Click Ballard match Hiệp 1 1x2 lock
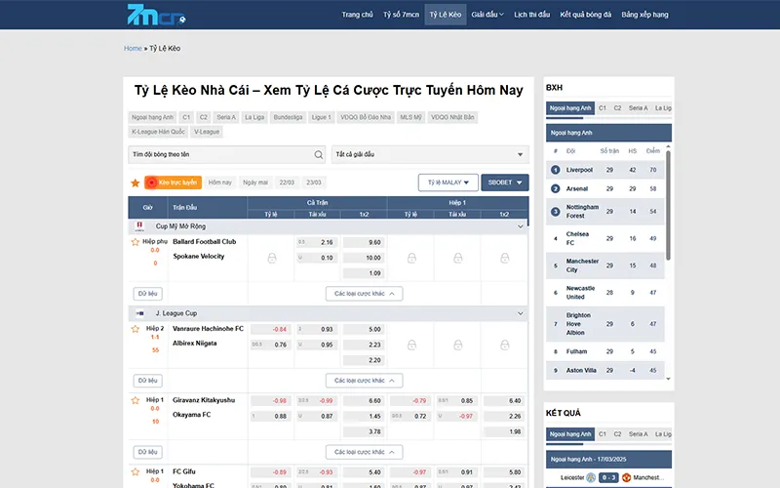 [504, 258]
